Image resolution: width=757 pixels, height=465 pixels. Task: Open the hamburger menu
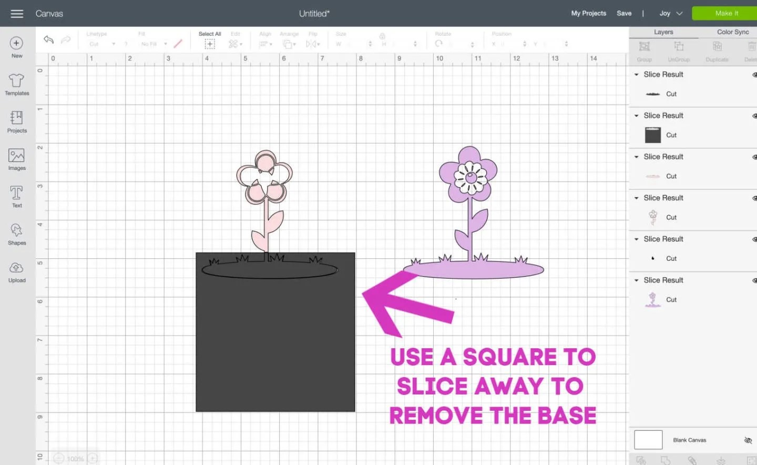tap(17, 13)
